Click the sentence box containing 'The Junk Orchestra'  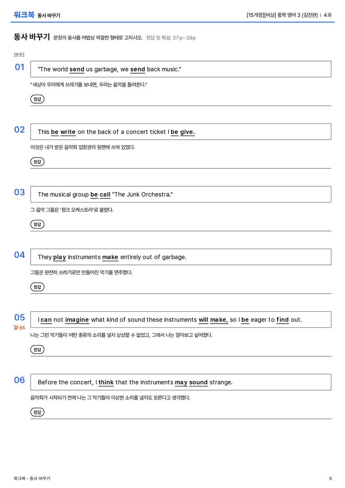181,194
